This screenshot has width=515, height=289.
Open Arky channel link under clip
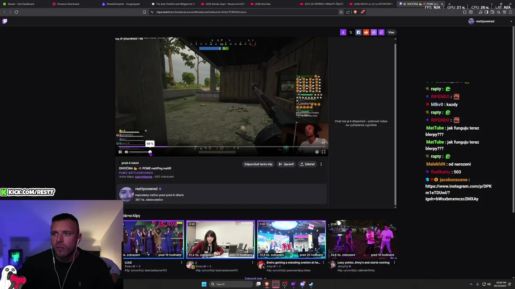[270, 266]
